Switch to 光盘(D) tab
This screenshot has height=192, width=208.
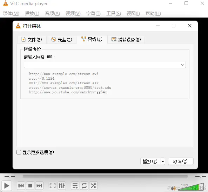(x=61, y=39)
